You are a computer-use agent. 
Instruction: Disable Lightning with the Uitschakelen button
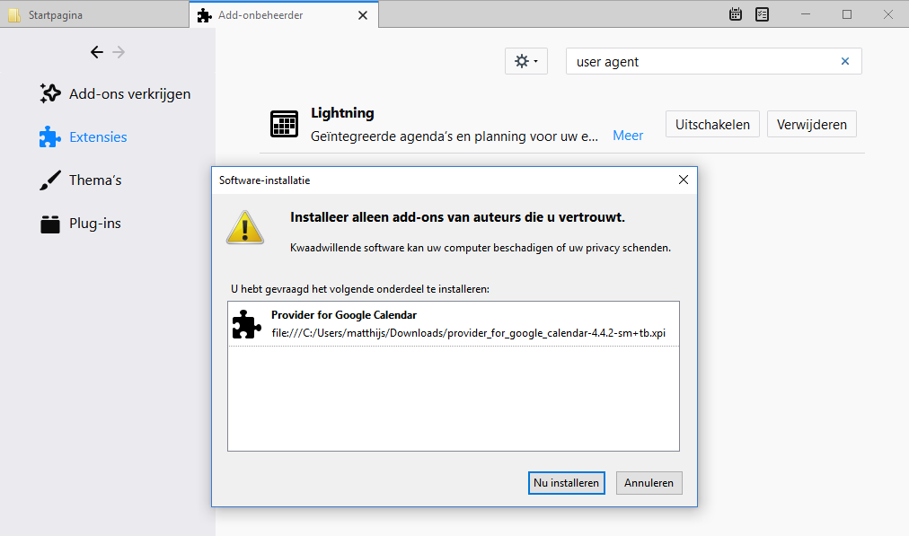(712, 125)
